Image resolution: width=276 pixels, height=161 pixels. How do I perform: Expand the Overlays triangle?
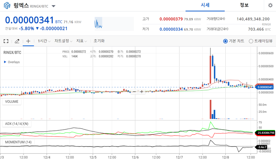5,62
